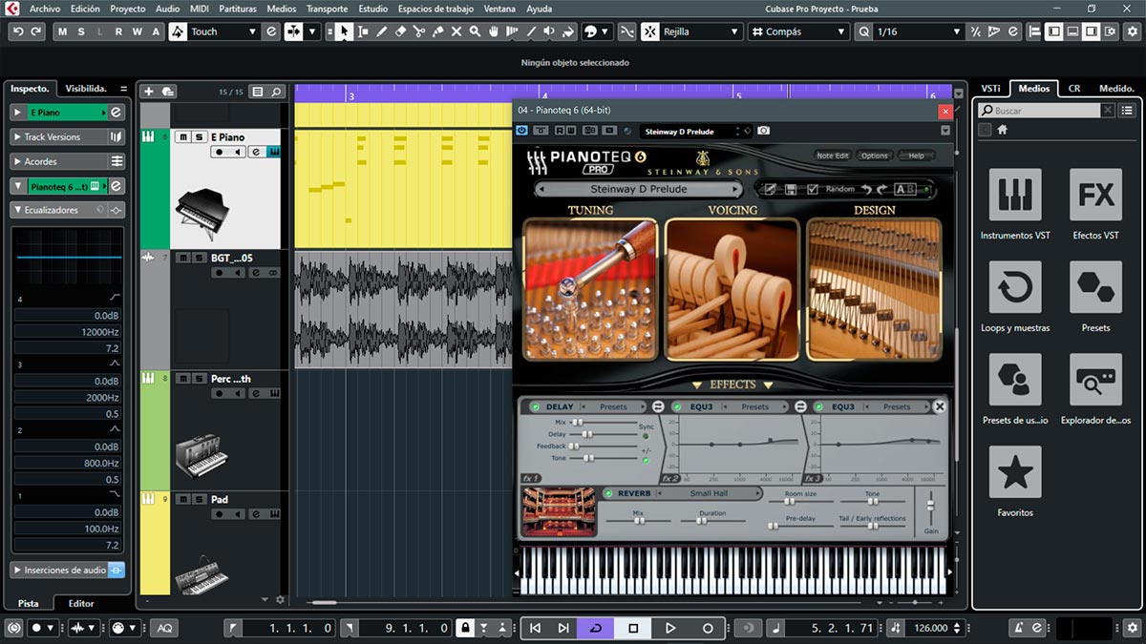This screenshot has height=644, width=1146.
Task: Select the Split scissors tool
Action: coord(419,31)
